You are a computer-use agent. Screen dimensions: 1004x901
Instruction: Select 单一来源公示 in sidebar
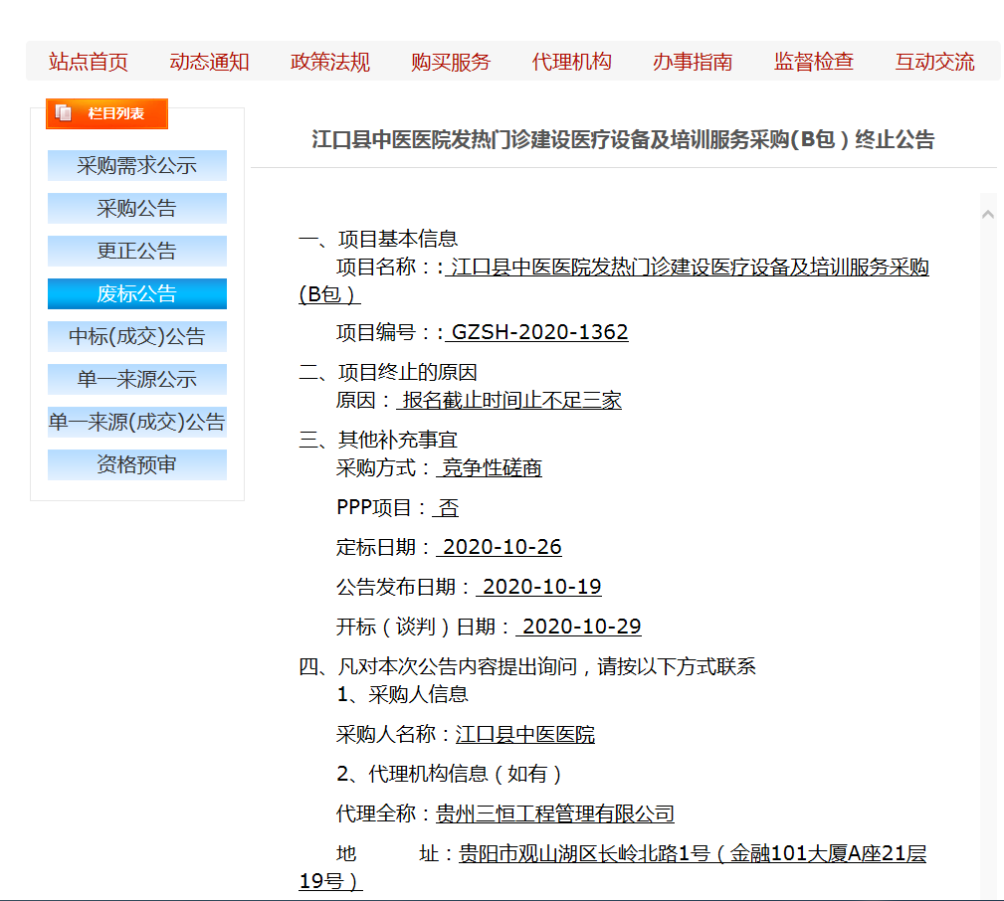pyautogui.click(x=137, y=380)
